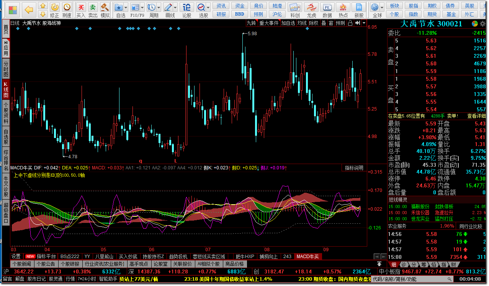The image size is (489, 286).
Task: Click the yellow down arrow toolbar icon
Action: (43, 14)
